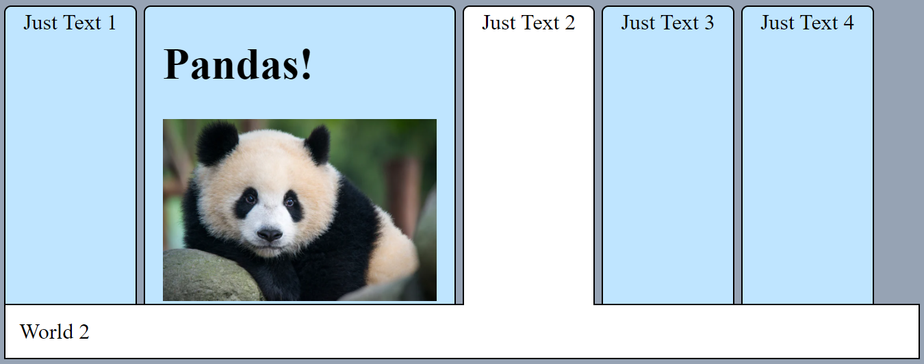924x364 pixels.
Task: Open the Pandas! tab
Action: click(300, 155)
